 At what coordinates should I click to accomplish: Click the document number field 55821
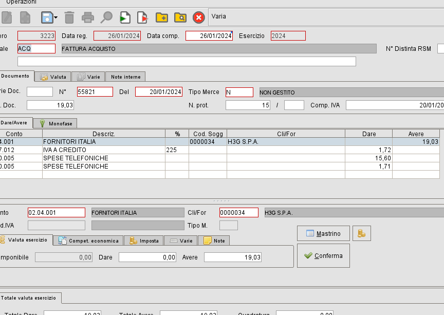(x=95, y=92)
